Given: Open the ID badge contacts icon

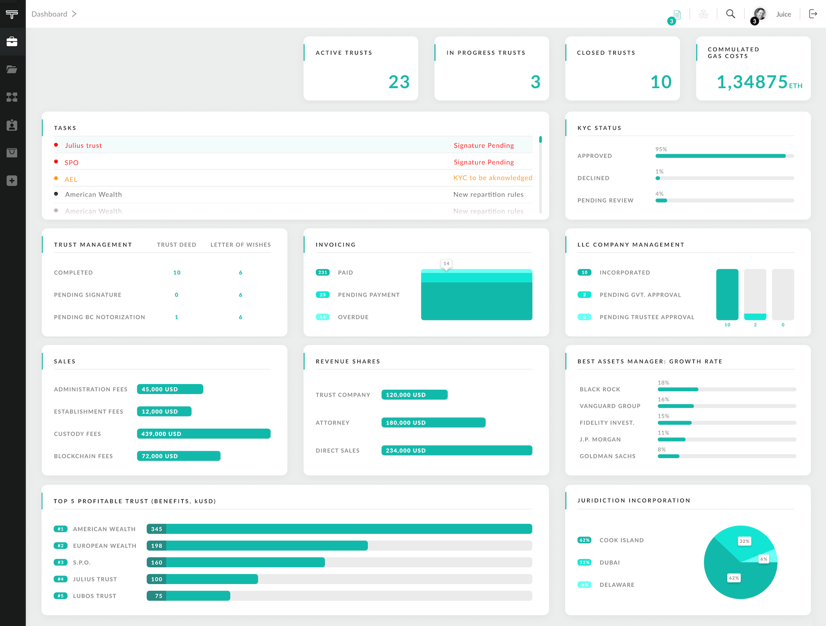Looking at the screenshot, I should (x=12, y=125).
